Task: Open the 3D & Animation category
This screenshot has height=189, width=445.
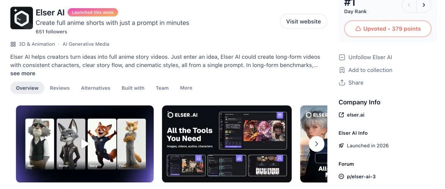Action: (x=37, y=44)
